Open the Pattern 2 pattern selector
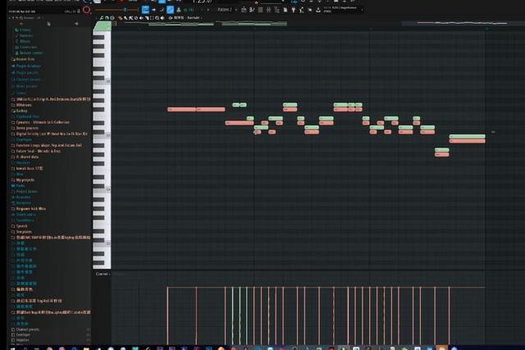The width and height of the screenshot is (525, 350). (x=226, y=10)
